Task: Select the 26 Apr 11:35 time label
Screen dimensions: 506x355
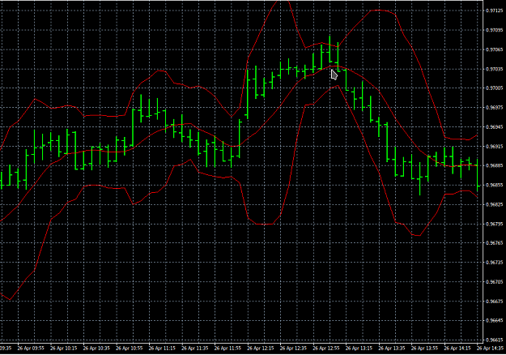Action: [194, 349]
